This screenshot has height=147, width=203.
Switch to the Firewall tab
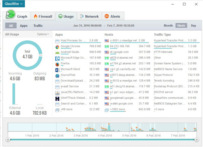click(x=43, y=16)
